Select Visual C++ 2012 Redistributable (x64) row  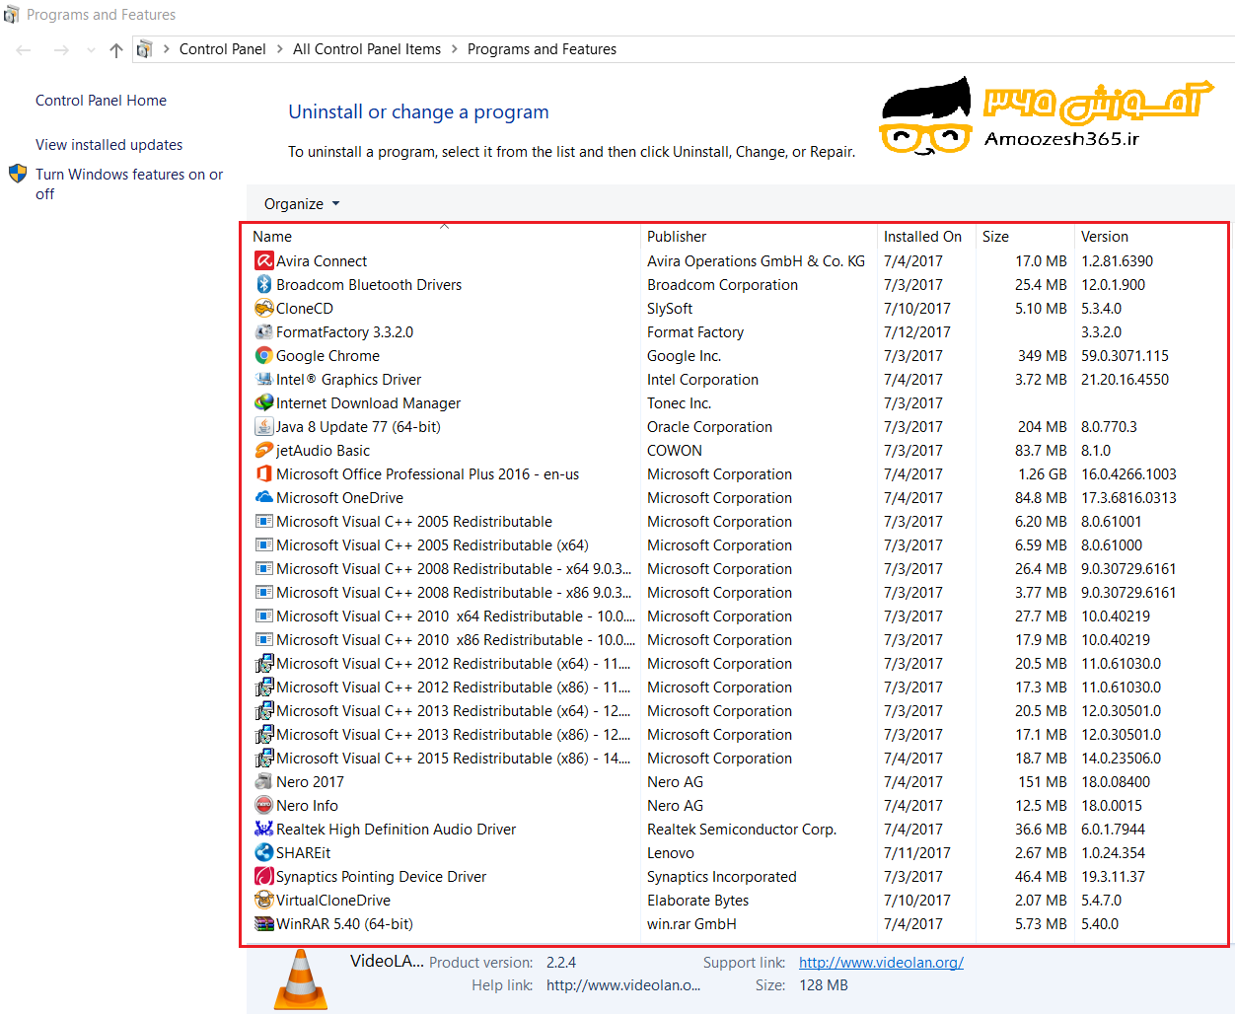[x=735, y=663]
